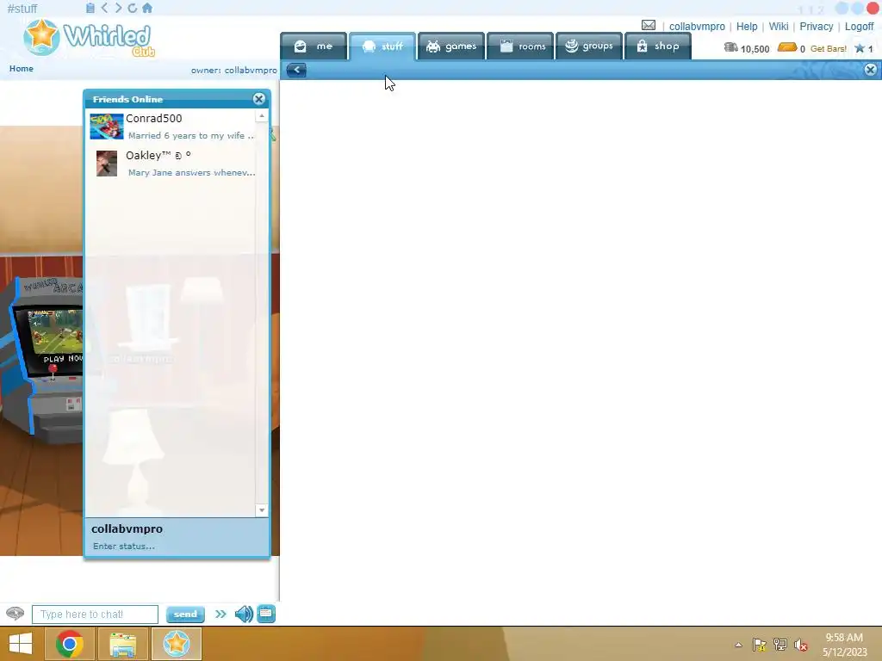Click Oakley's avatar thumbnail

pyautogui.click(x=106, y=164)
